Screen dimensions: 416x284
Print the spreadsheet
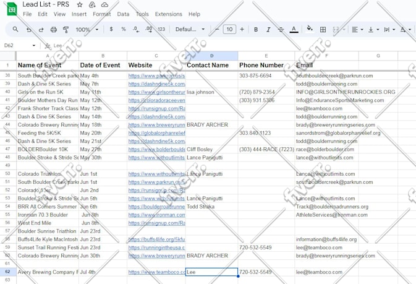(x=54, y=30)
